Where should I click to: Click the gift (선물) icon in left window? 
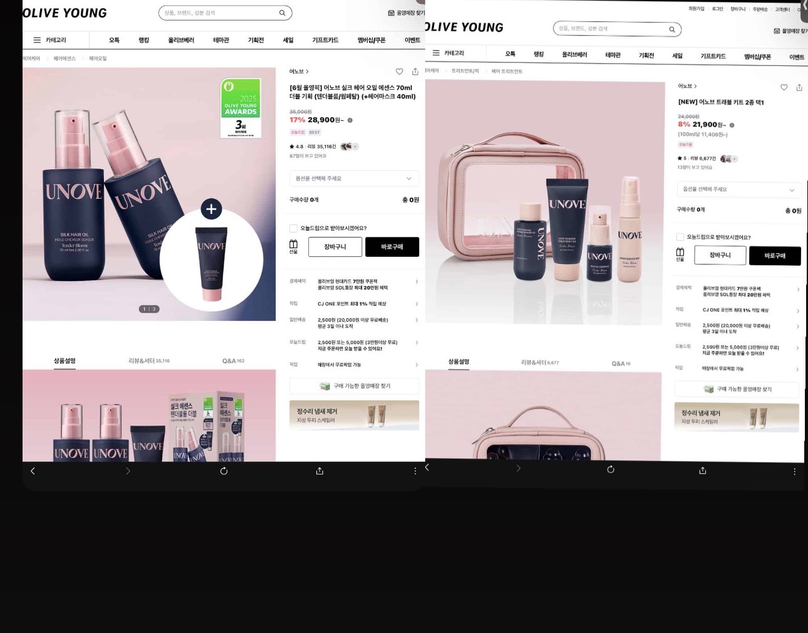[293, 246]
